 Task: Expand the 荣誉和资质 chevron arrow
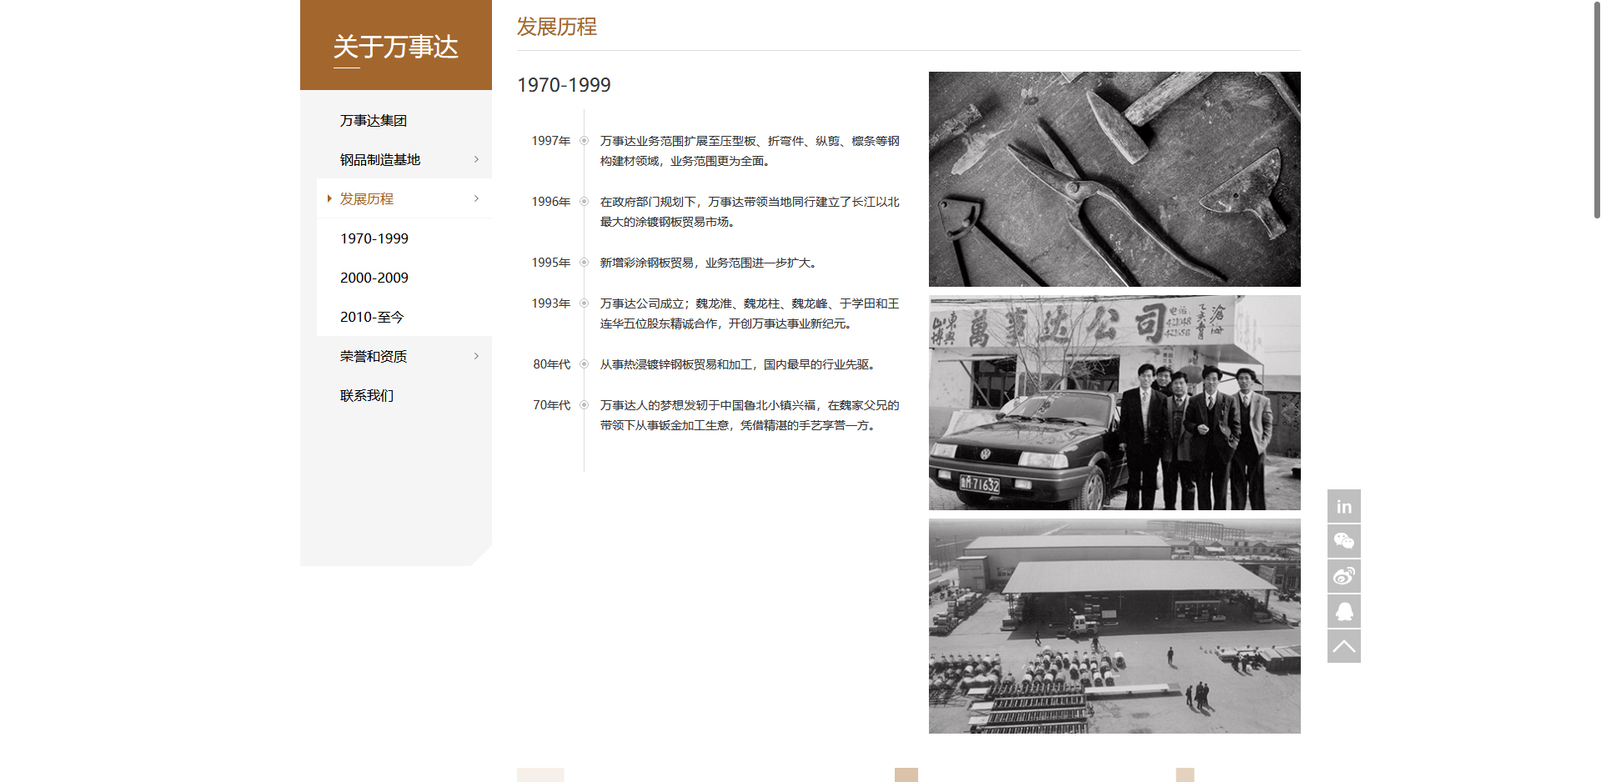[x=476, y=356]
